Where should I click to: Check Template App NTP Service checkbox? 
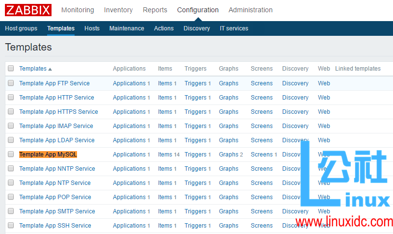coord(11,182)
